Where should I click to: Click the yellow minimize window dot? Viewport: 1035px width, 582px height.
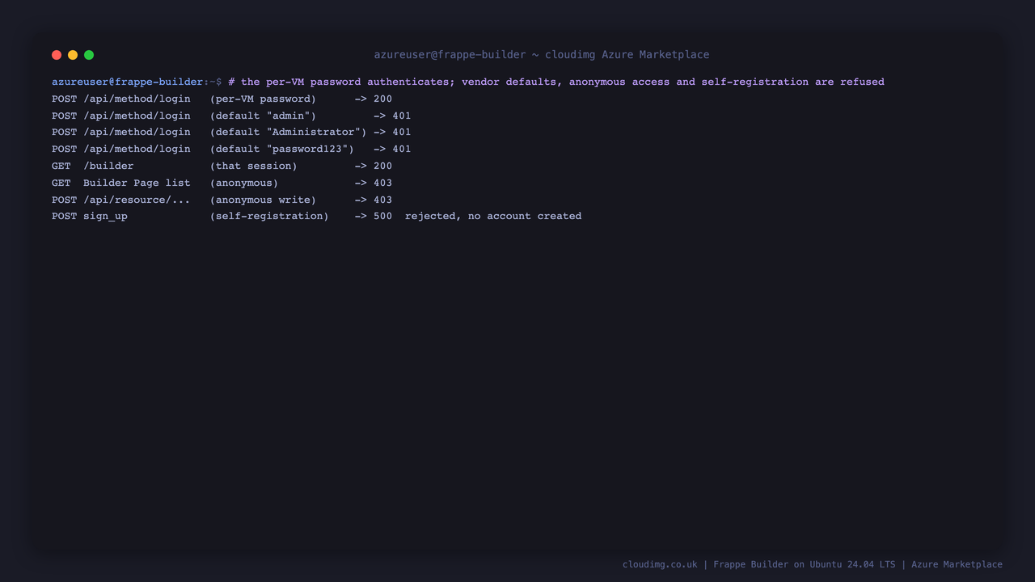click(73, 55)
